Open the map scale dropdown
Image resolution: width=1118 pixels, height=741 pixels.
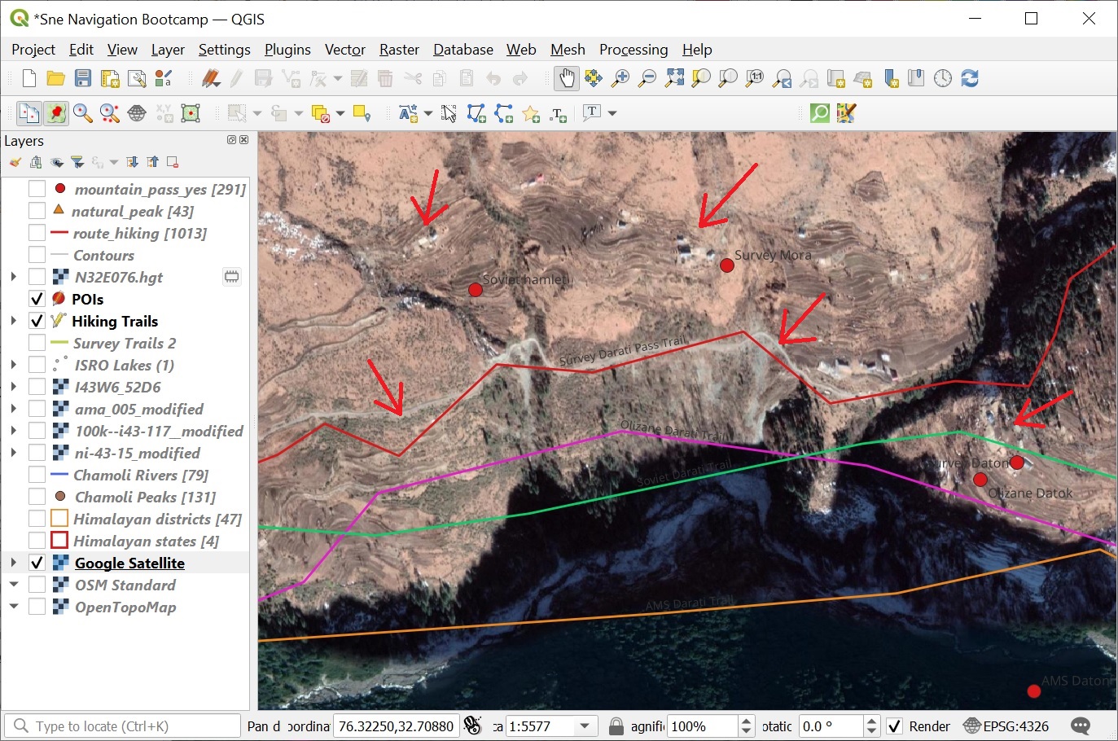point(585,726)
